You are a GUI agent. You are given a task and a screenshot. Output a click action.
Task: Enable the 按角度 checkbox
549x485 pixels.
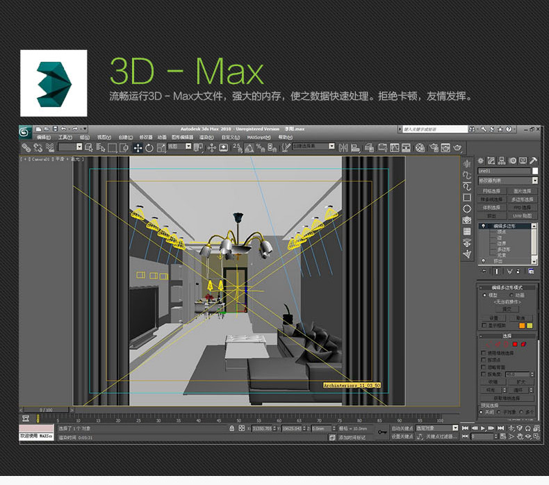tap(484, 375)
